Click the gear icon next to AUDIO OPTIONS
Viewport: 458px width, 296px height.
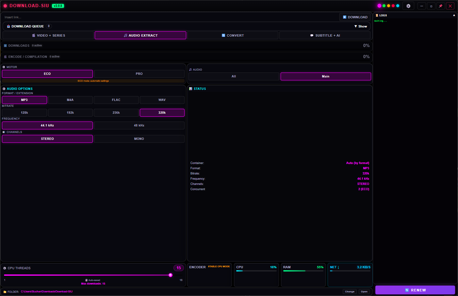[x=4, y=89]
